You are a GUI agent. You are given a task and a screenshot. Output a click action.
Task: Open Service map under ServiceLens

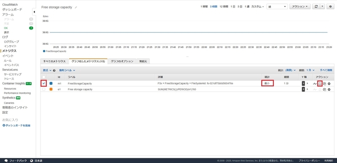tap(13, 74)
